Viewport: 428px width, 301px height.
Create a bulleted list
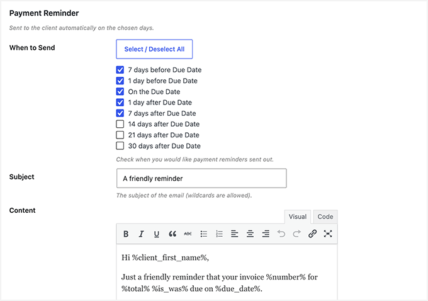pos(204,234)
